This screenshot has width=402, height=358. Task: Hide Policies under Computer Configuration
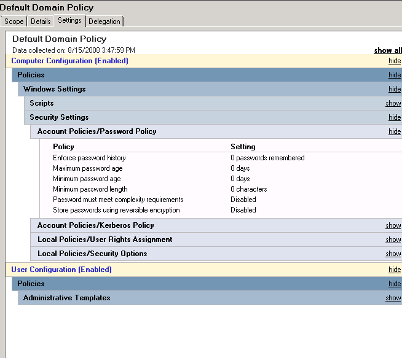(395, 75)
